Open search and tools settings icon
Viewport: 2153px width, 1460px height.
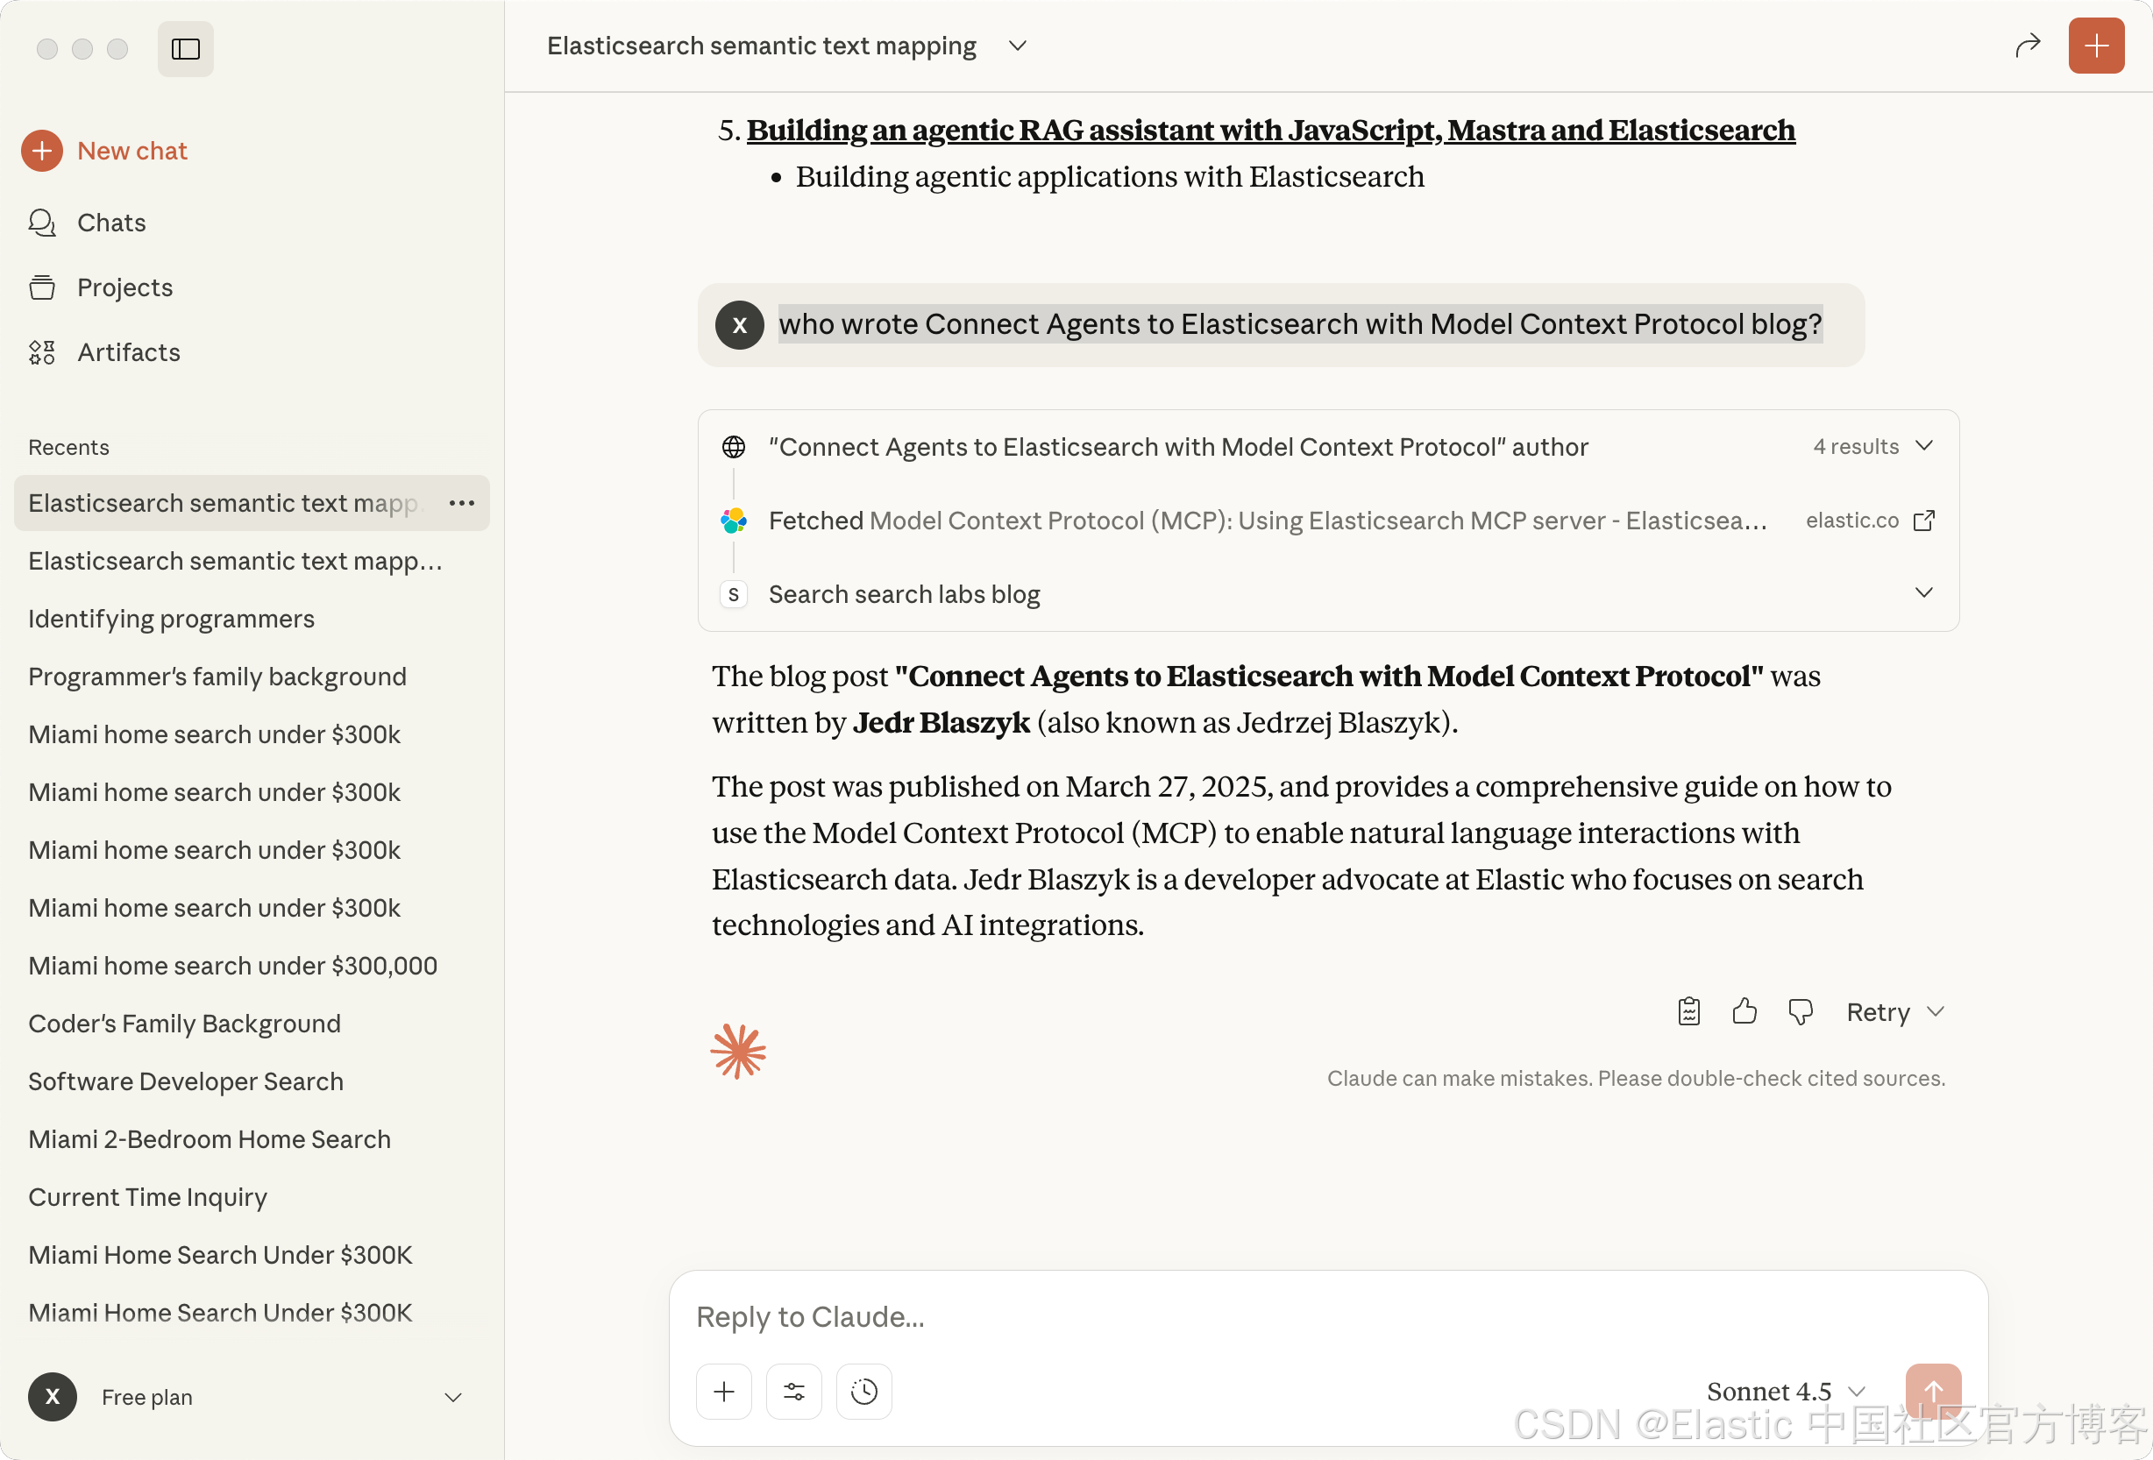(x=794, y=1391)
